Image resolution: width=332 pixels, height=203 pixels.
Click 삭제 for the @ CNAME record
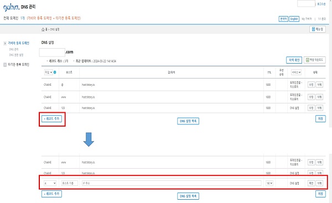click(x=319, y=85)
